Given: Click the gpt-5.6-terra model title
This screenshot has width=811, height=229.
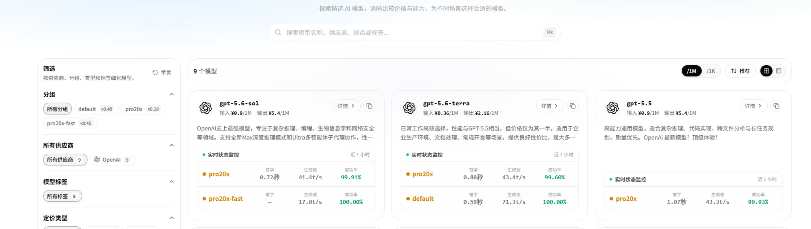Looking at the screenshot, I should click(x=446, y=103).
